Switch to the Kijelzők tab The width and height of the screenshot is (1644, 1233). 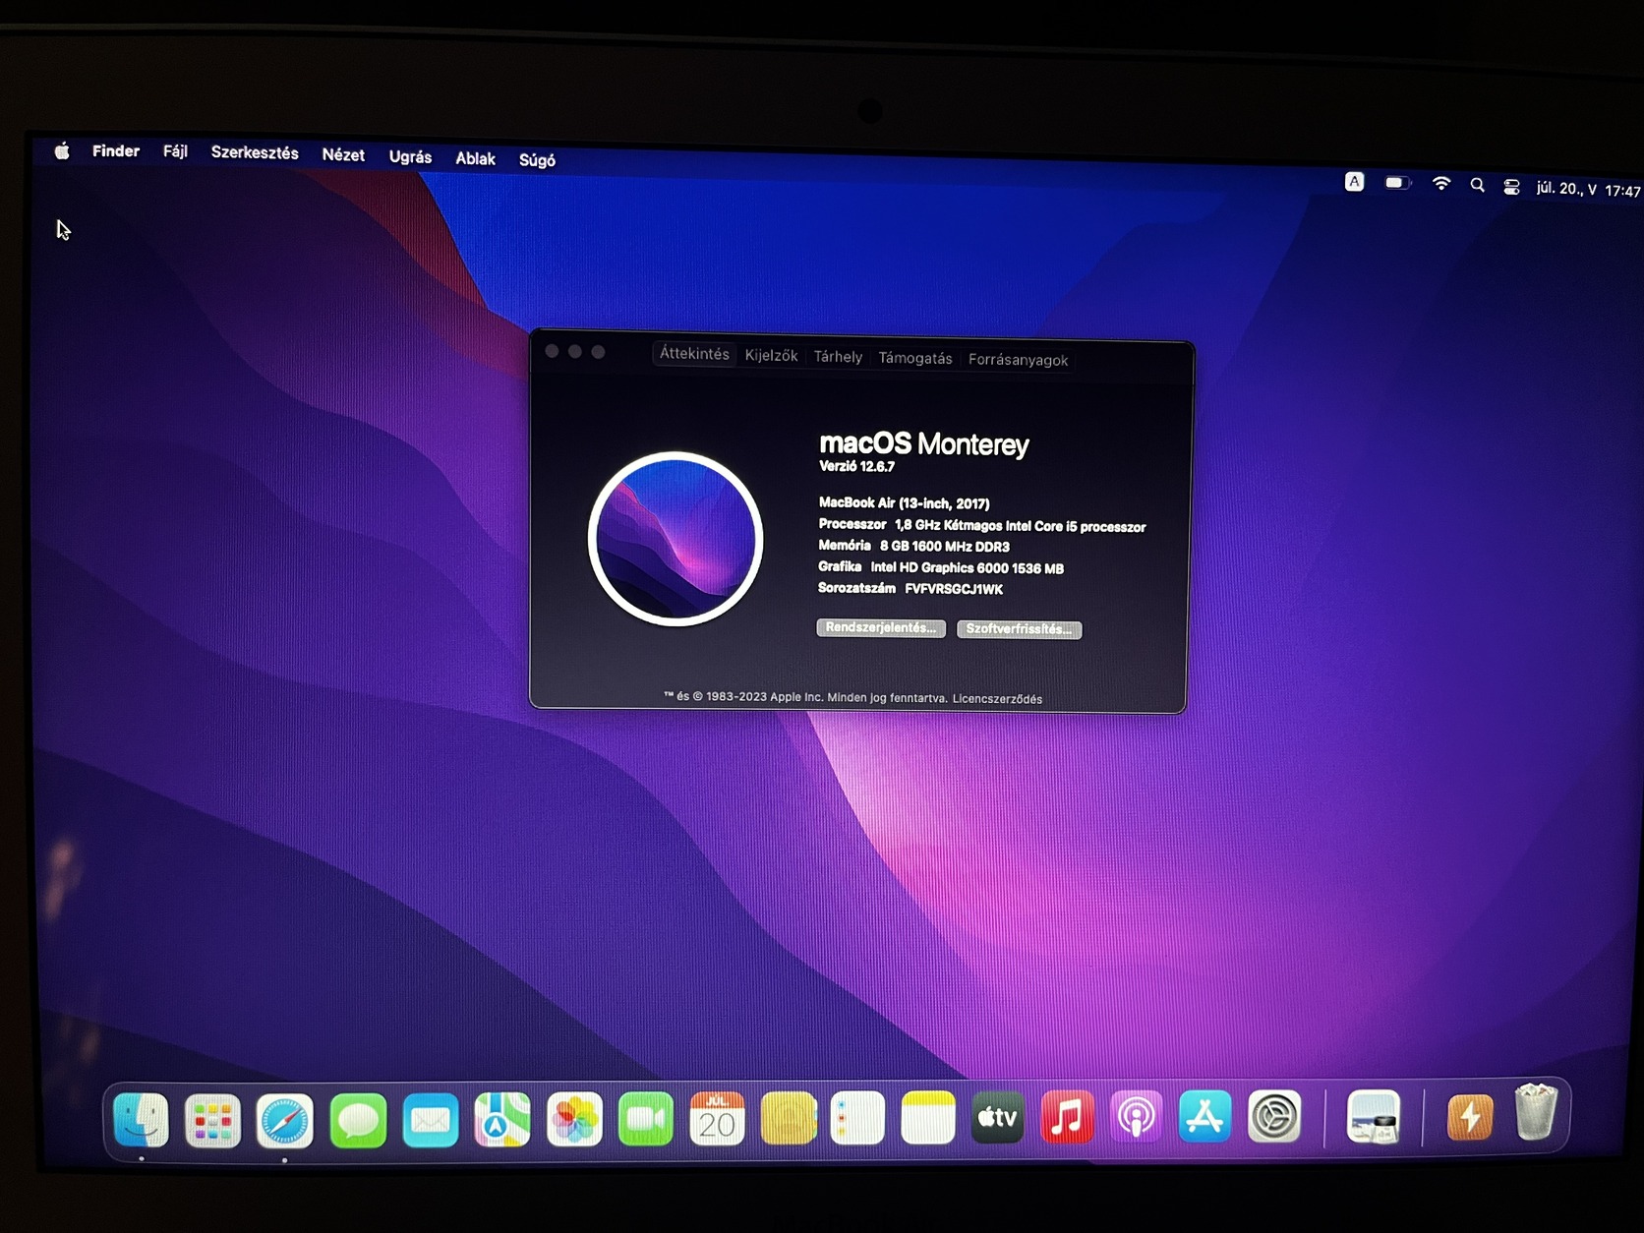pyautogui.click(x=771, y=356)
